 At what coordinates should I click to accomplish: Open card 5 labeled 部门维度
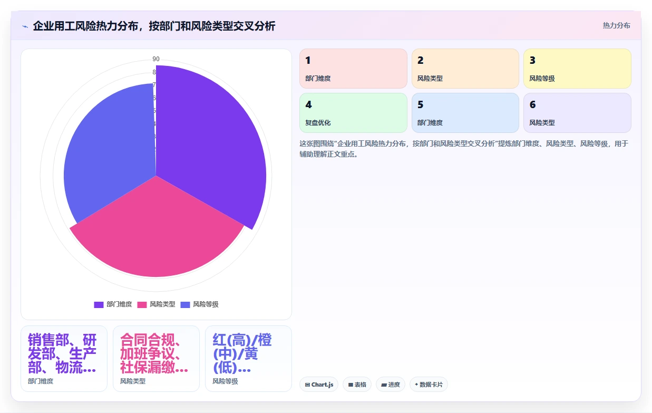[x=465, y=113]
